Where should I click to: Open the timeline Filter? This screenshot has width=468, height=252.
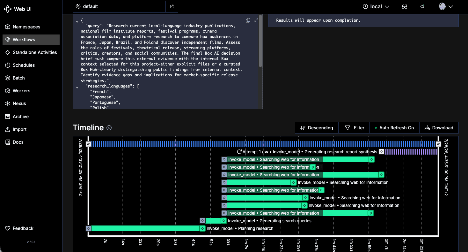click(354, 128)
